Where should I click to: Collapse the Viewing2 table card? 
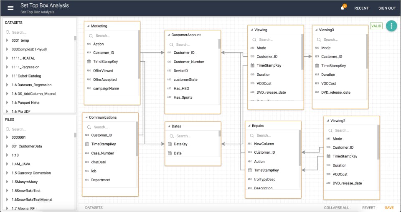(x=328, y=121)
